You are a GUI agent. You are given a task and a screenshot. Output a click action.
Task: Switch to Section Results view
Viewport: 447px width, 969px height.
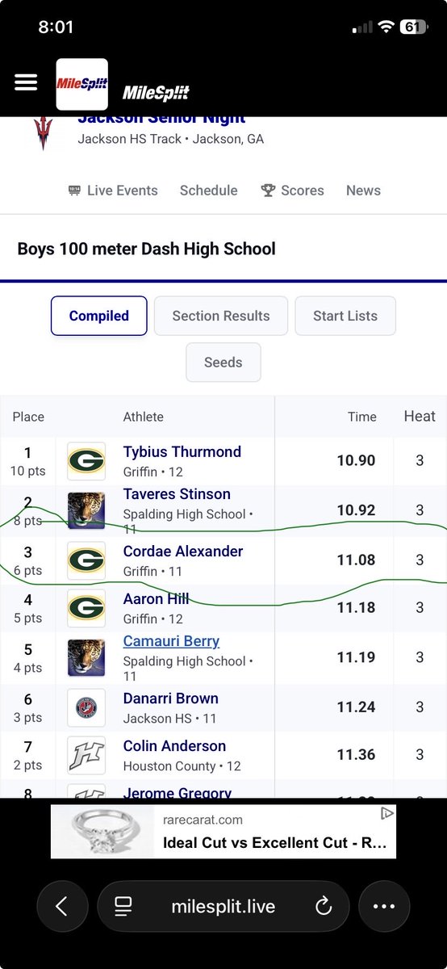pos(221,316)
